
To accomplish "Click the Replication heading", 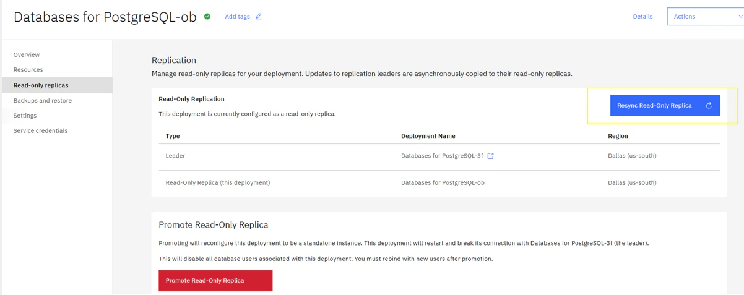I will [x=174, y=60].
